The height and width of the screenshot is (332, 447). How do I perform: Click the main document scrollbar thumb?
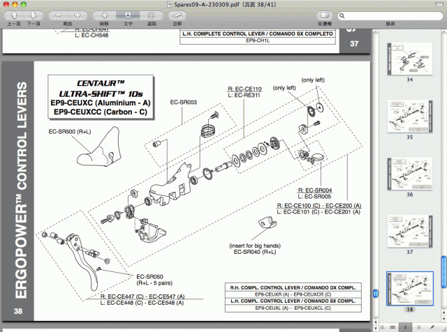point(376,294)
